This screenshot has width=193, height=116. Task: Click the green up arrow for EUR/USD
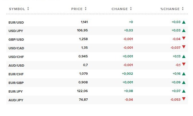click(x=184, y=22)
